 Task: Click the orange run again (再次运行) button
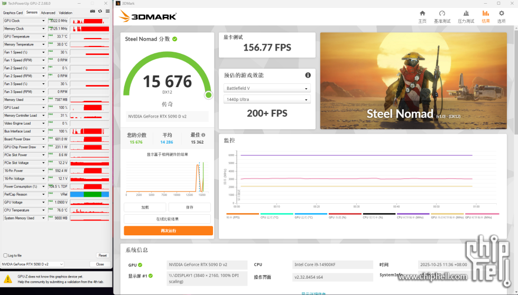click(x=168, y=231)
